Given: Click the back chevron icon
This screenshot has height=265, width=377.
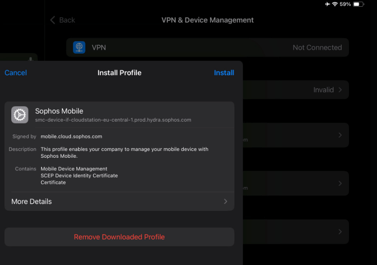Looking at the screenshot, I should pos(53,20).
